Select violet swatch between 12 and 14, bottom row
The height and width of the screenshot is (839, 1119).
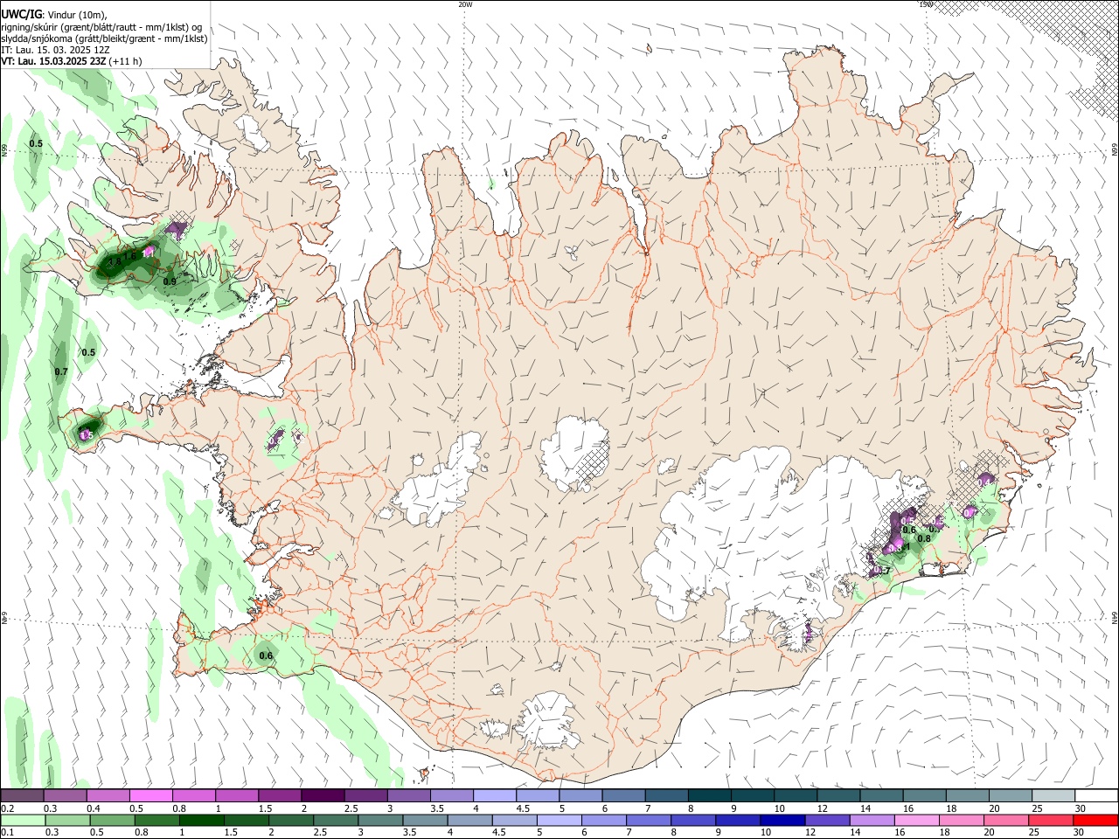(830, 820)
